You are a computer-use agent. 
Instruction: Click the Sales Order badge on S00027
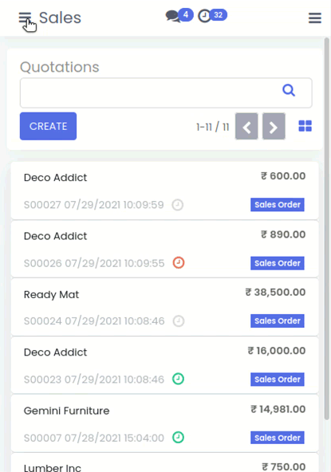click(x=278, y=205)
